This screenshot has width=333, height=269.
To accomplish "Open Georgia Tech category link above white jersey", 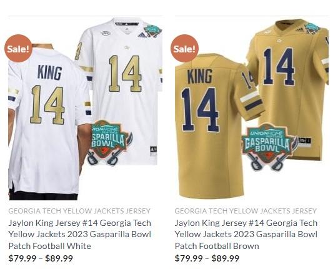I will pos(79,211).
